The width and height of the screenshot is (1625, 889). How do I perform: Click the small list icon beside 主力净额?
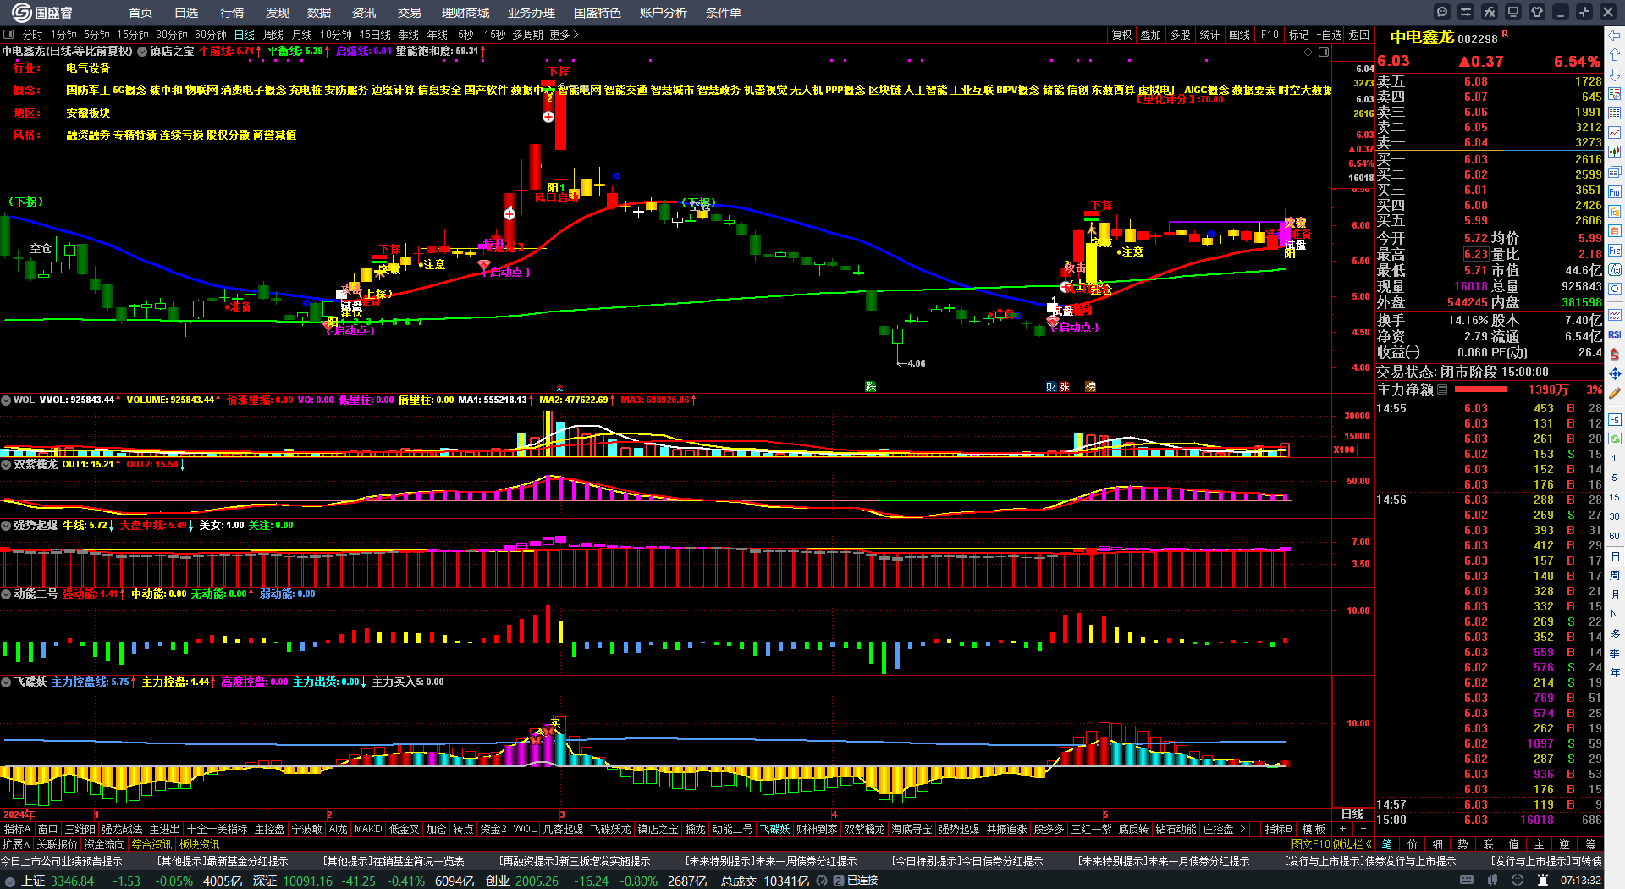[1442, 389]
